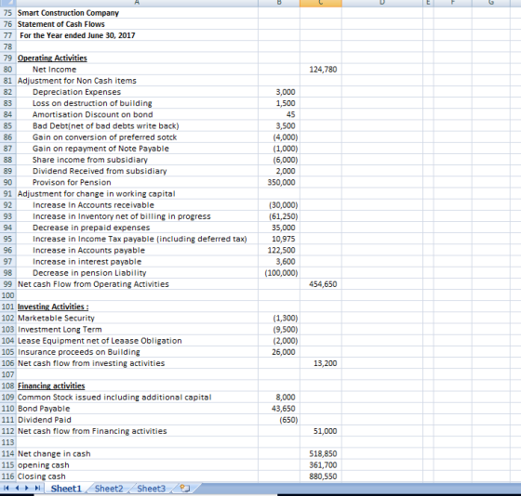Select Accounts payable value 122,500

click(x=279, y=250)
